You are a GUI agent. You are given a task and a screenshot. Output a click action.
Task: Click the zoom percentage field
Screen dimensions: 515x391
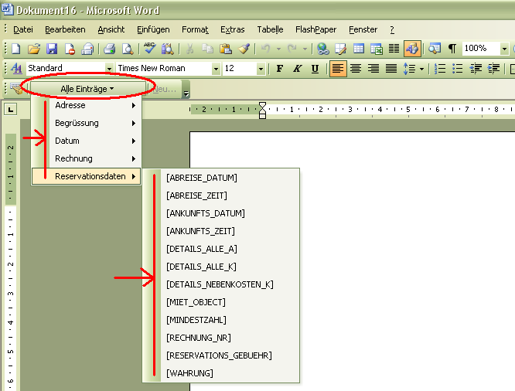[480, 49]
